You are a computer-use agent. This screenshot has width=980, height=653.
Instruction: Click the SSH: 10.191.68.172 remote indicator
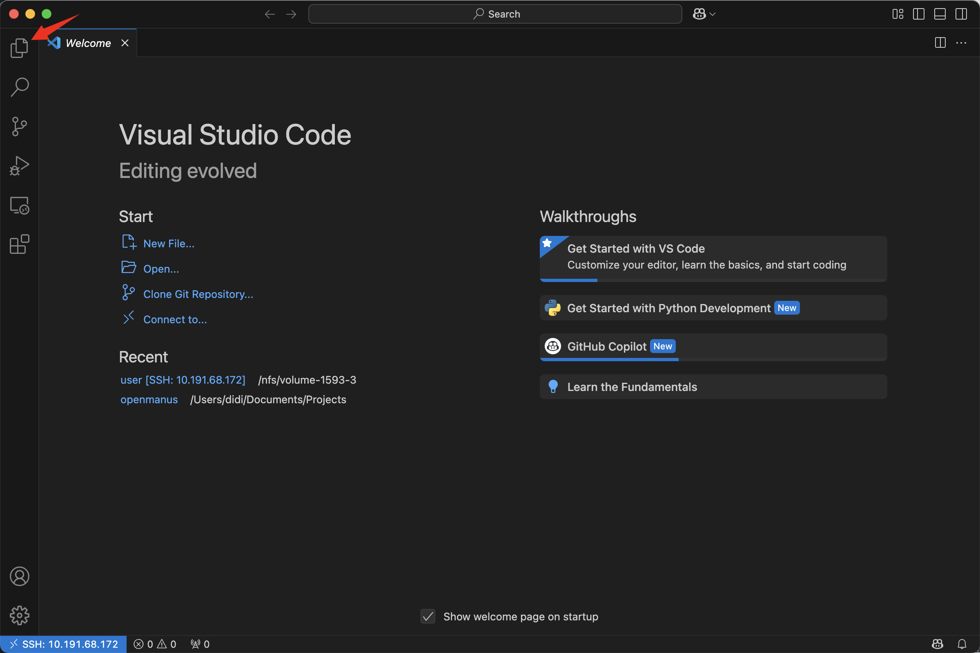coord(63,644)
